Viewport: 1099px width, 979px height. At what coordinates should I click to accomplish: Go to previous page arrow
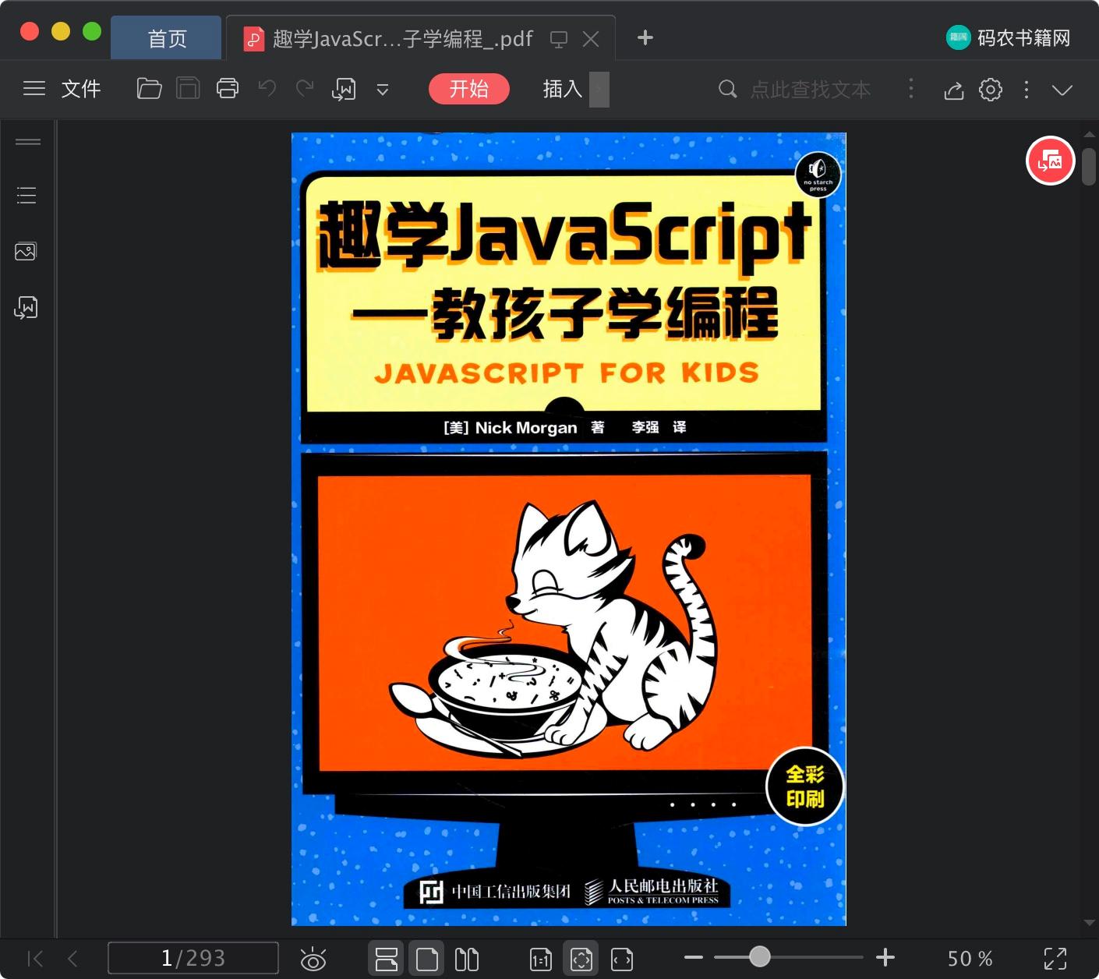coord(72,958)
